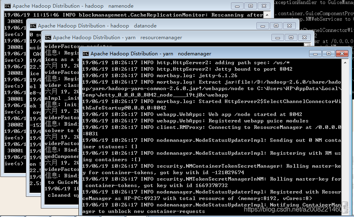This screenshot has width=354, height=217.
Task: Click the 'mortbay.log: jetty-6.1.26' line
Action: click(160, 76)
